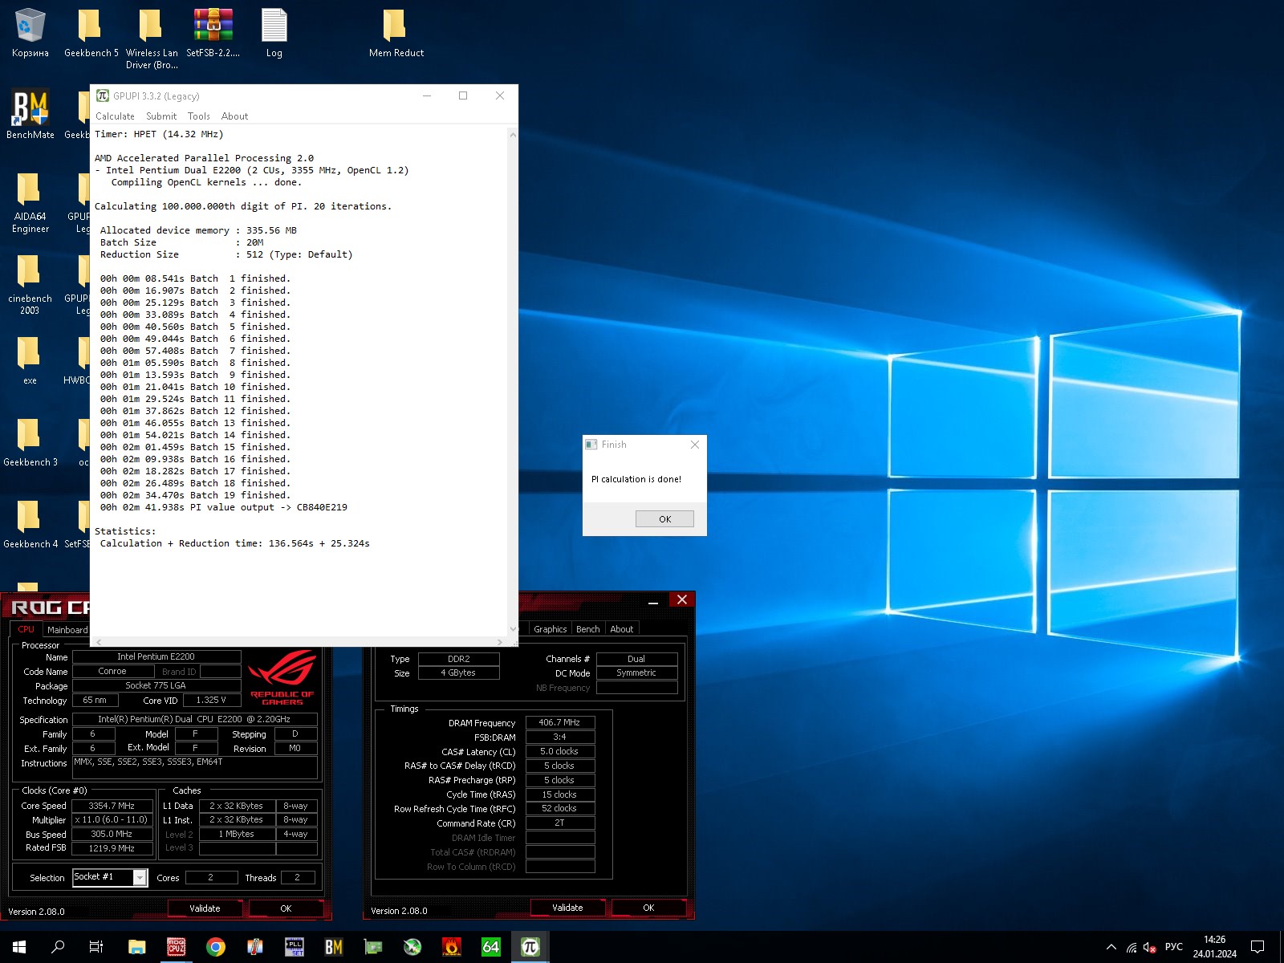Open GPUPI Tools menu
The width and height of the screenshot is (1284, 963).
(199, 116)
